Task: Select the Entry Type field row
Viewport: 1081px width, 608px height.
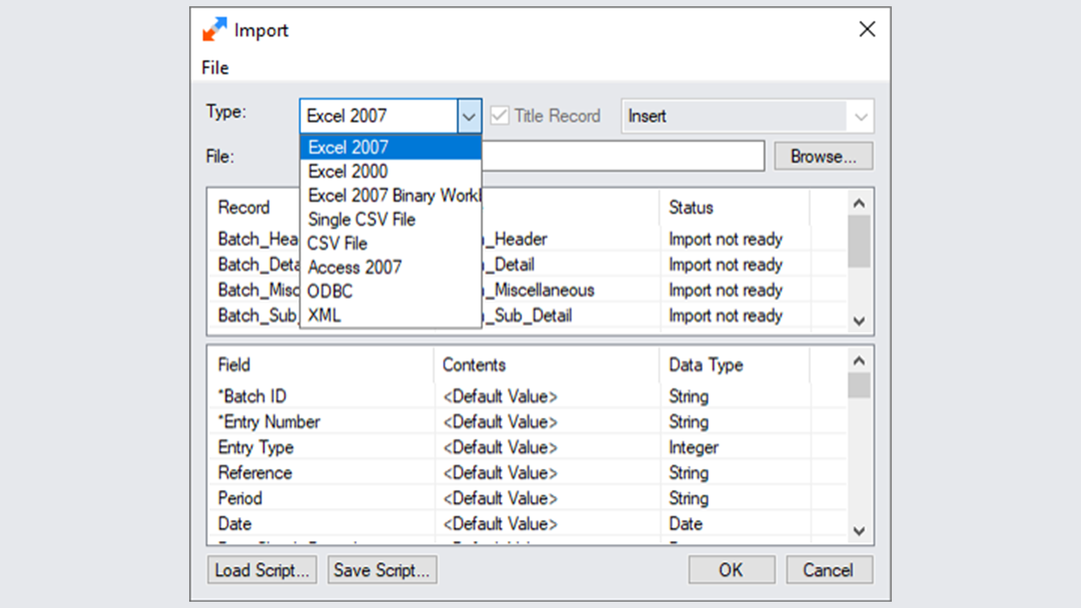Action: pos(255,447)
